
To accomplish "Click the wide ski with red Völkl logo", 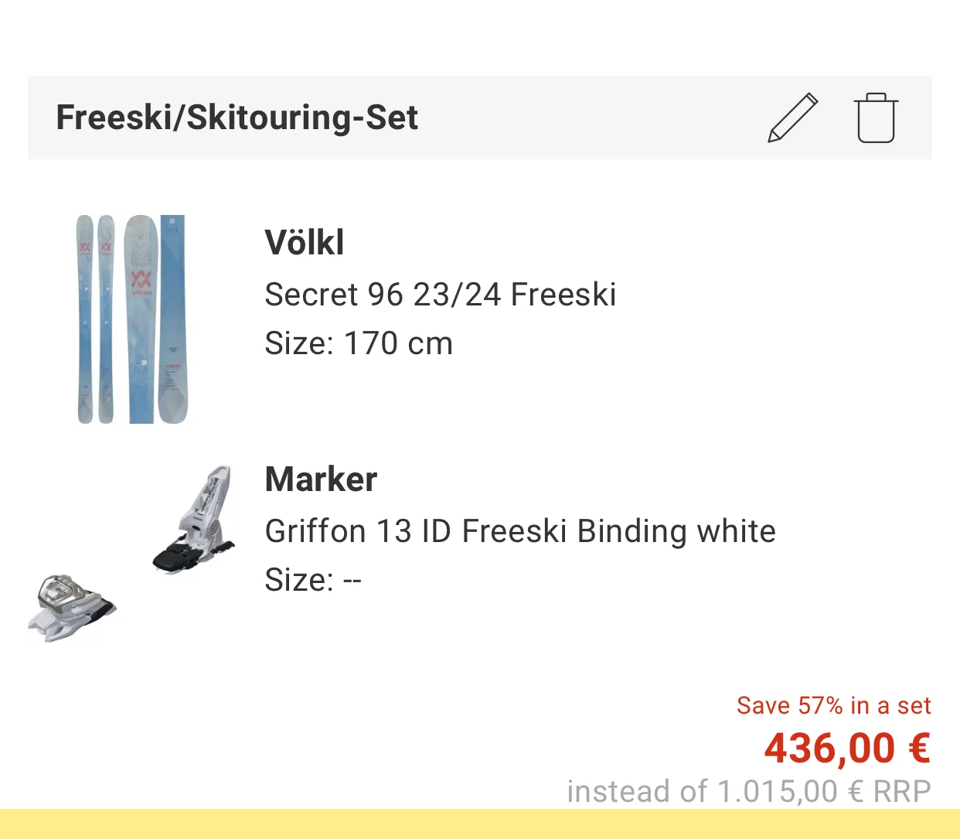I will 140,319.
